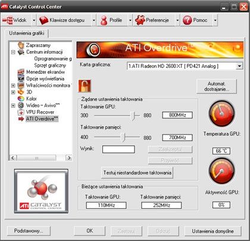Open the Profile dropdown arrow
250x241 pixels.
point(130,20)
